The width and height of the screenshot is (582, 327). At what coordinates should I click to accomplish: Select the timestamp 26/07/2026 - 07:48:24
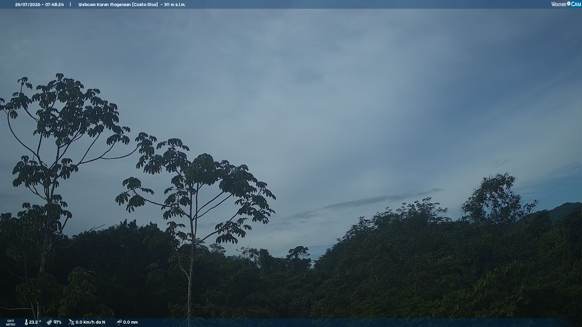tap(39, 5)
